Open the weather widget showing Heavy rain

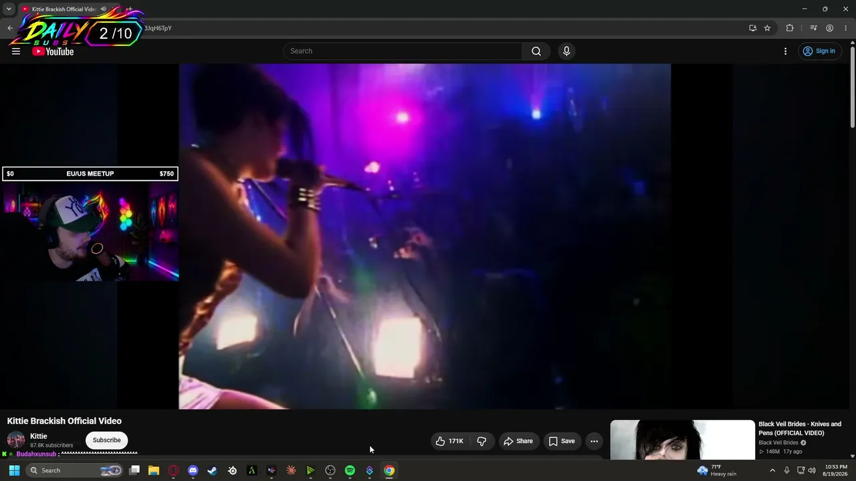(718, 470)
